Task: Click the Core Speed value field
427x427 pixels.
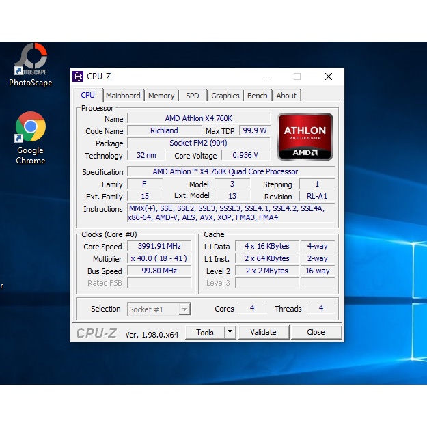Action: tap(161, 247)
